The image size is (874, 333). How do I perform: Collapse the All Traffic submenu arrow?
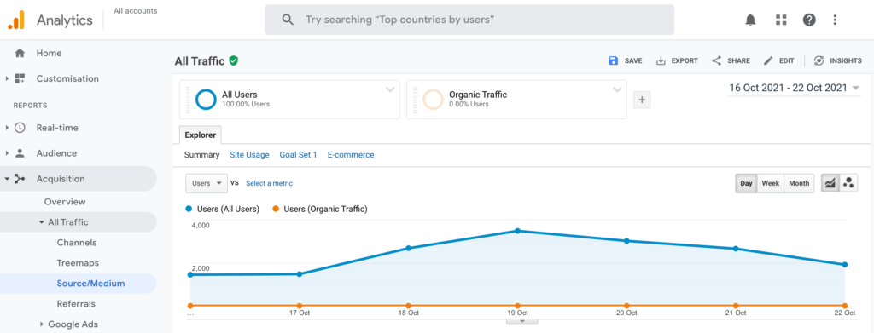click(x=41, y=222)
